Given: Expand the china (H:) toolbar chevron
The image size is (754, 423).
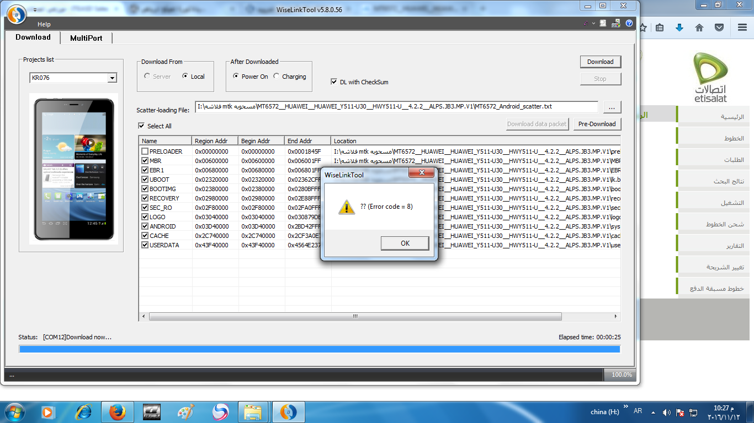Looking at the screenshot, I should (625, 408).
